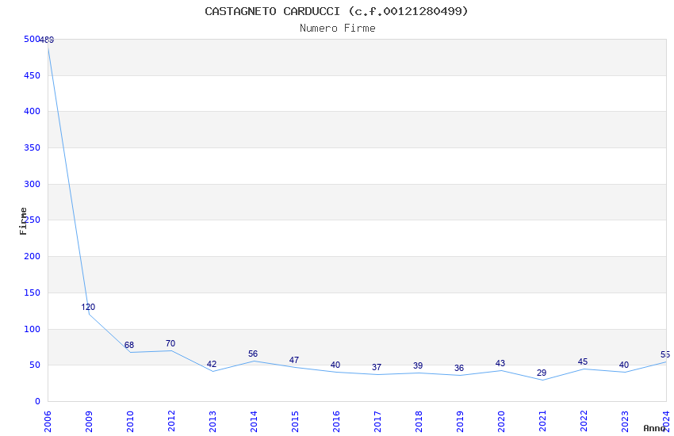Screen dimensions: 674x436
Task: Click the y-axis value 350
Action: [x=33, y=147]
